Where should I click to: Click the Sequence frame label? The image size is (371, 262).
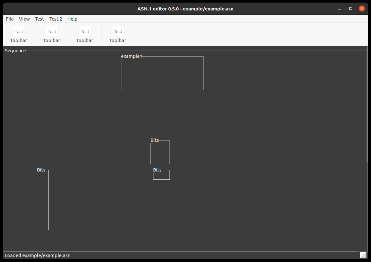tap(15, 51)
